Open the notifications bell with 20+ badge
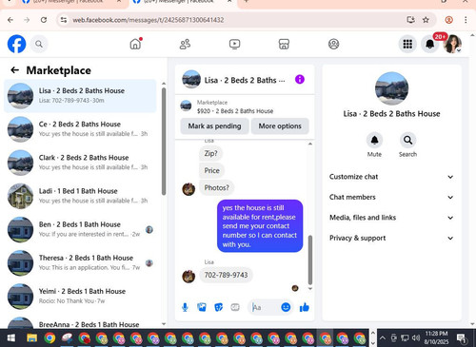The image size is (476, 347). [x=430, y=44]
